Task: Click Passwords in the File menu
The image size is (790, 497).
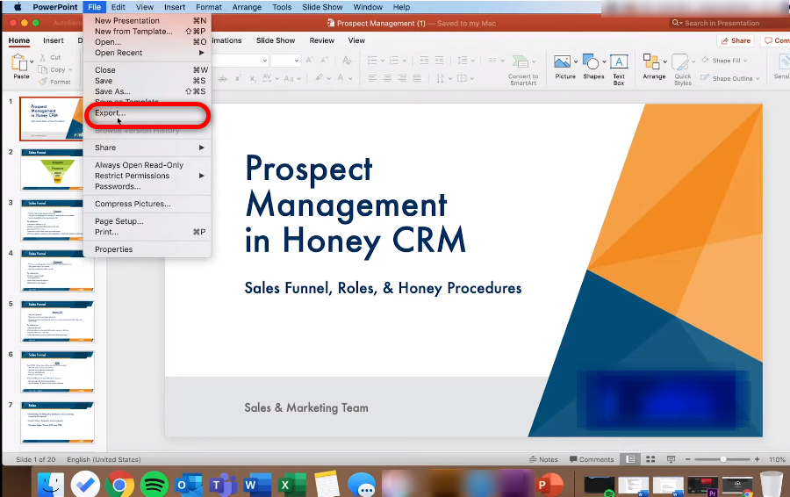Action: point(147,186)
